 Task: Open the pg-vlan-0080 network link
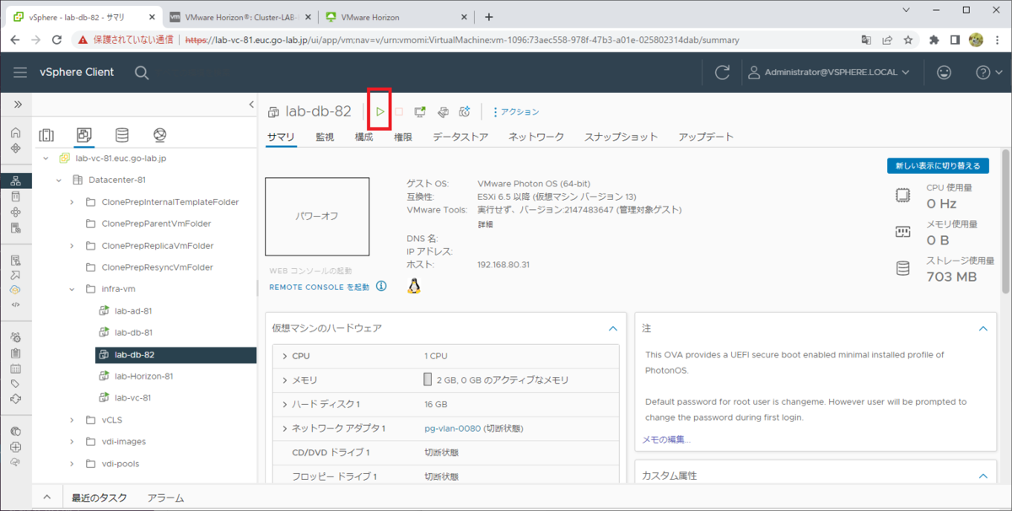pyautogui.click(x=452, y=428)
